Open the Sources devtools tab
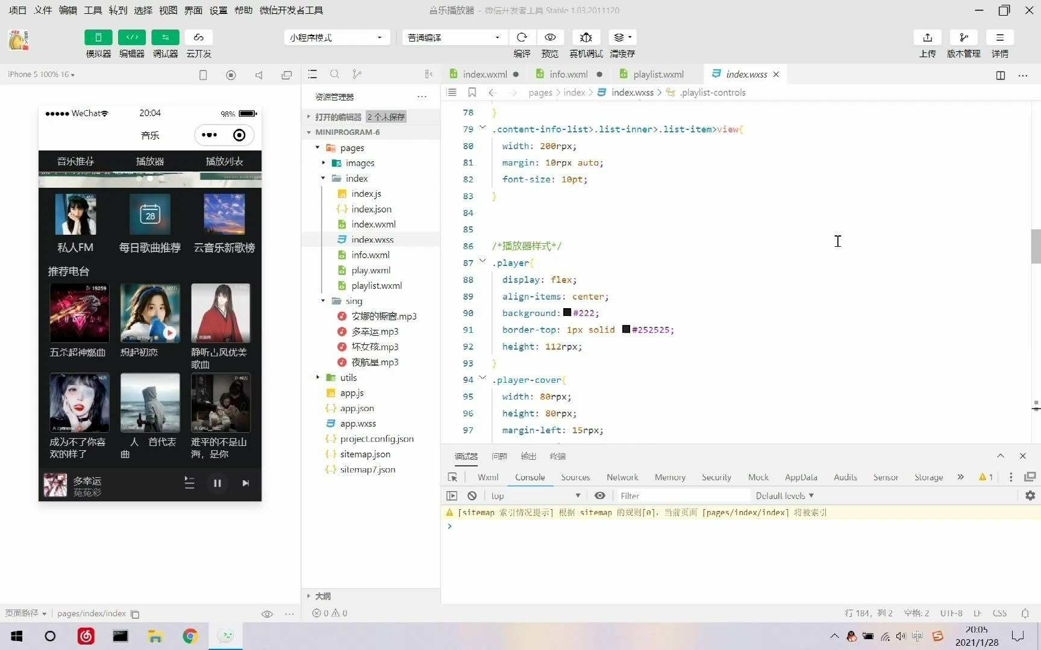The width and height of the screenshot is (1041, 650). 575,477
